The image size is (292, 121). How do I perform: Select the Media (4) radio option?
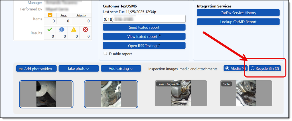236,68
